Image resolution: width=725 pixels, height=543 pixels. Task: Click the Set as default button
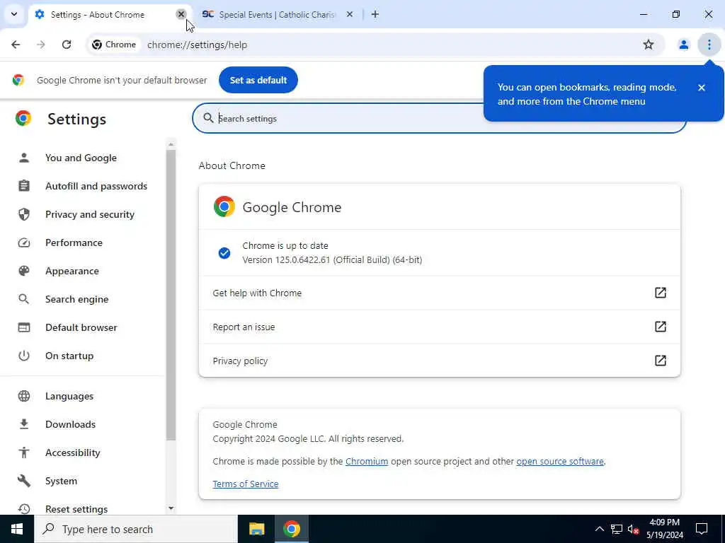pyautogui.click(x=258, y=80)
